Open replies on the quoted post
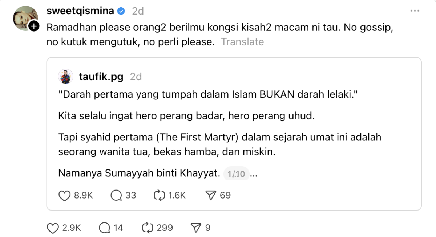The image size is (436, 237). [117, 195]
